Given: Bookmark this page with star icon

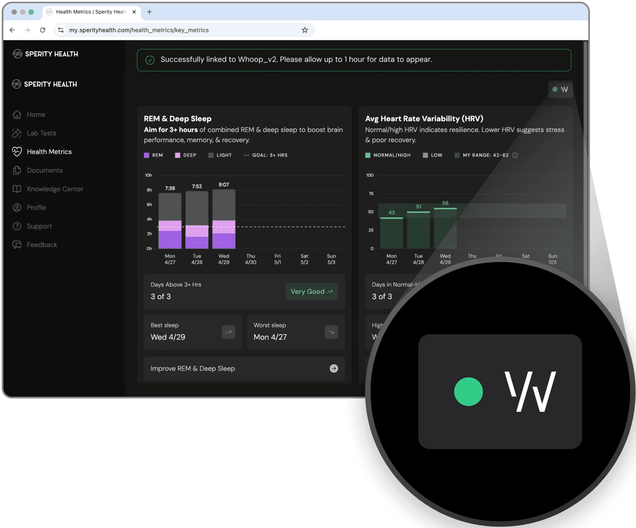Looking at the screenshot, I should click(x=305, y=30).
